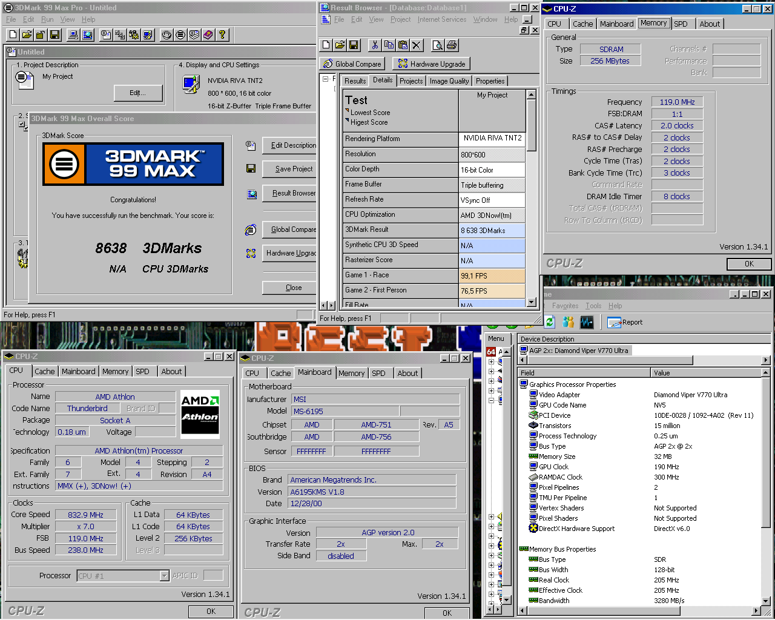Click New document icon in Result Browser toolbar
This screenshot has height=620, width=775.
(x=326, y=45)
